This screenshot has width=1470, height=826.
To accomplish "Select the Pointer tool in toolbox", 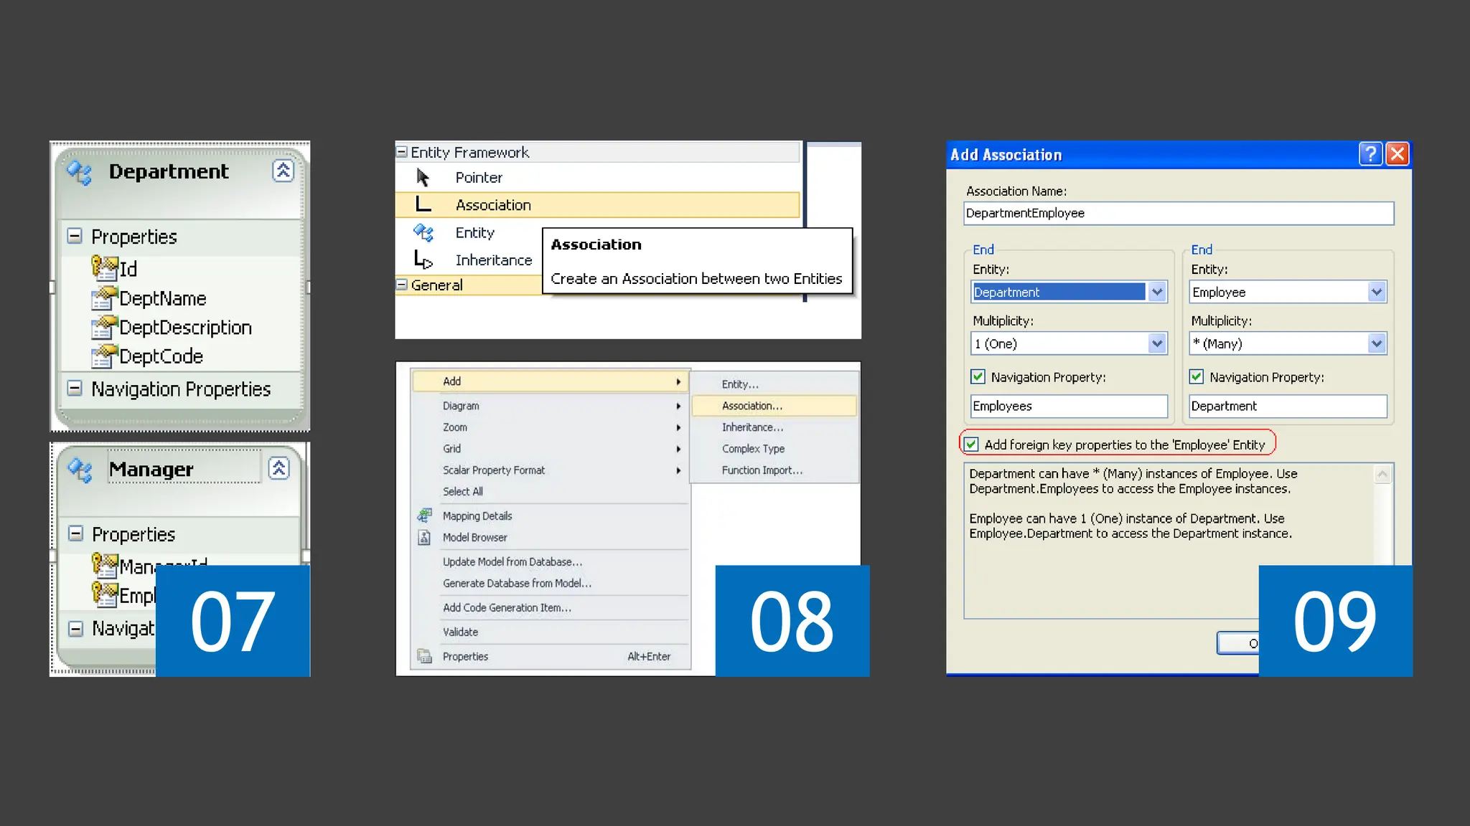I will [x=478, y=178].
